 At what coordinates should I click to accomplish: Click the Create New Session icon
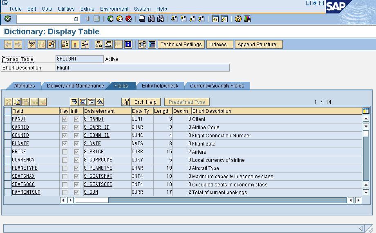pos(215,19)
